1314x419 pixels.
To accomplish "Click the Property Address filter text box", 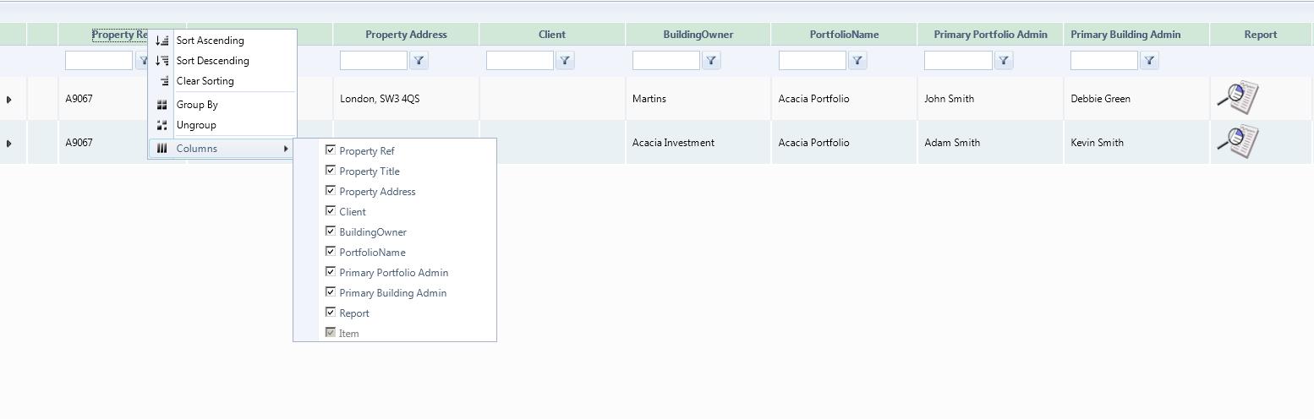I will pos(373,61).
